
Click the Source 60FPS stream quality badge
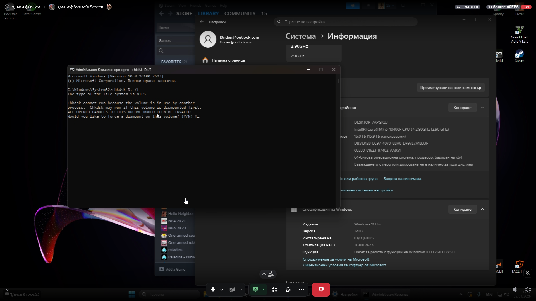click(503, 7)
